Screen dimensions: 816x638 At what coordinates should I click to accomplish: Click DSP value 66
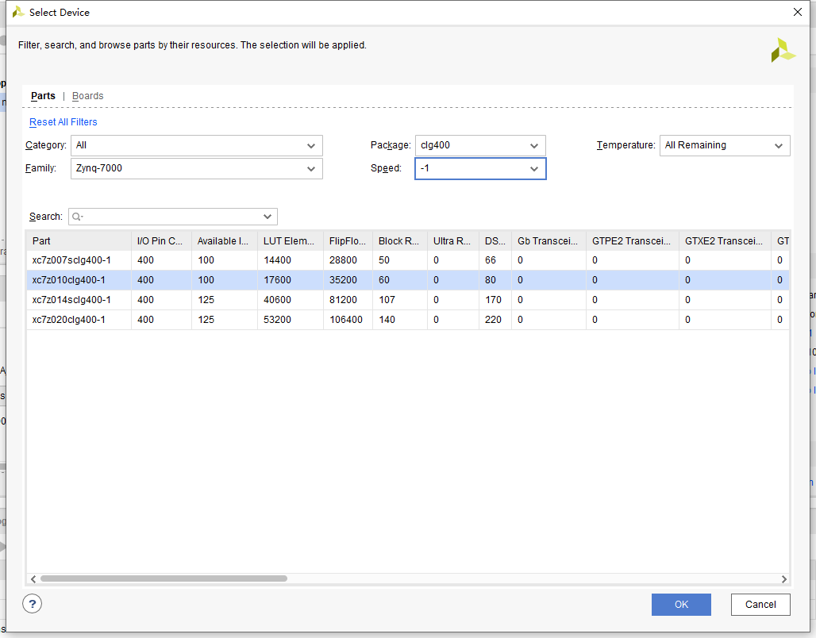point(491,260)
